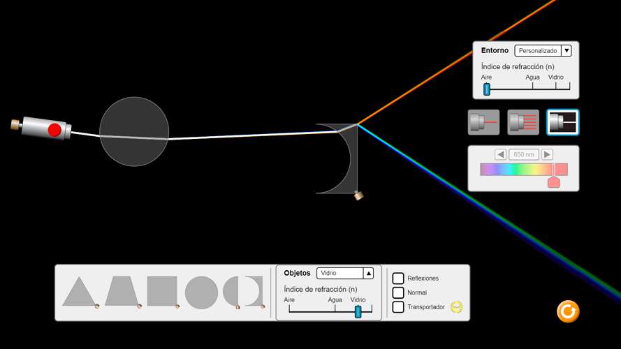
Task: Open the Objetos material dropdown
Action: point(345,273)
